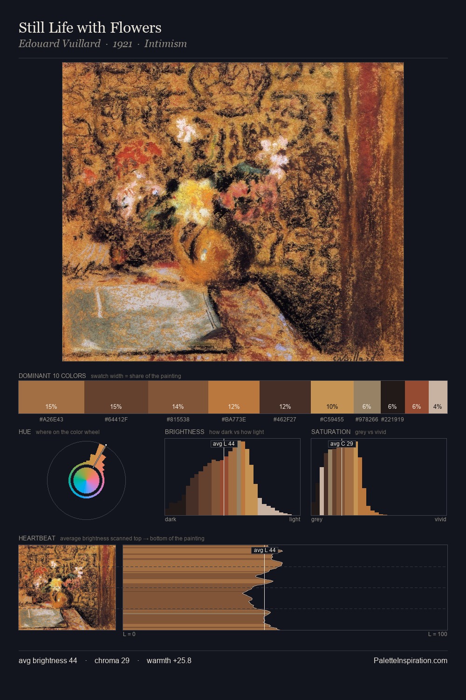Image resolution: width=466 pixels, height=700 pixels.
Task: Click the rust-red 6% swatch
Action: click(417, 397)
